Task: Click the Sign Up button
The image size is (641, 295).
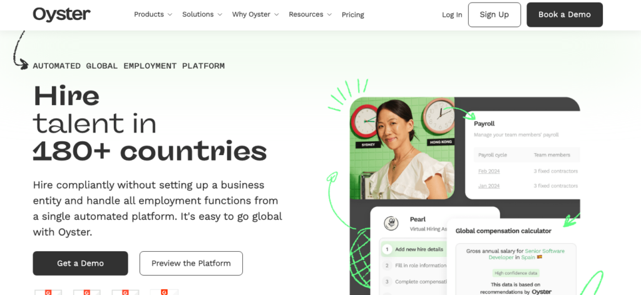Action: coord(495,15)
